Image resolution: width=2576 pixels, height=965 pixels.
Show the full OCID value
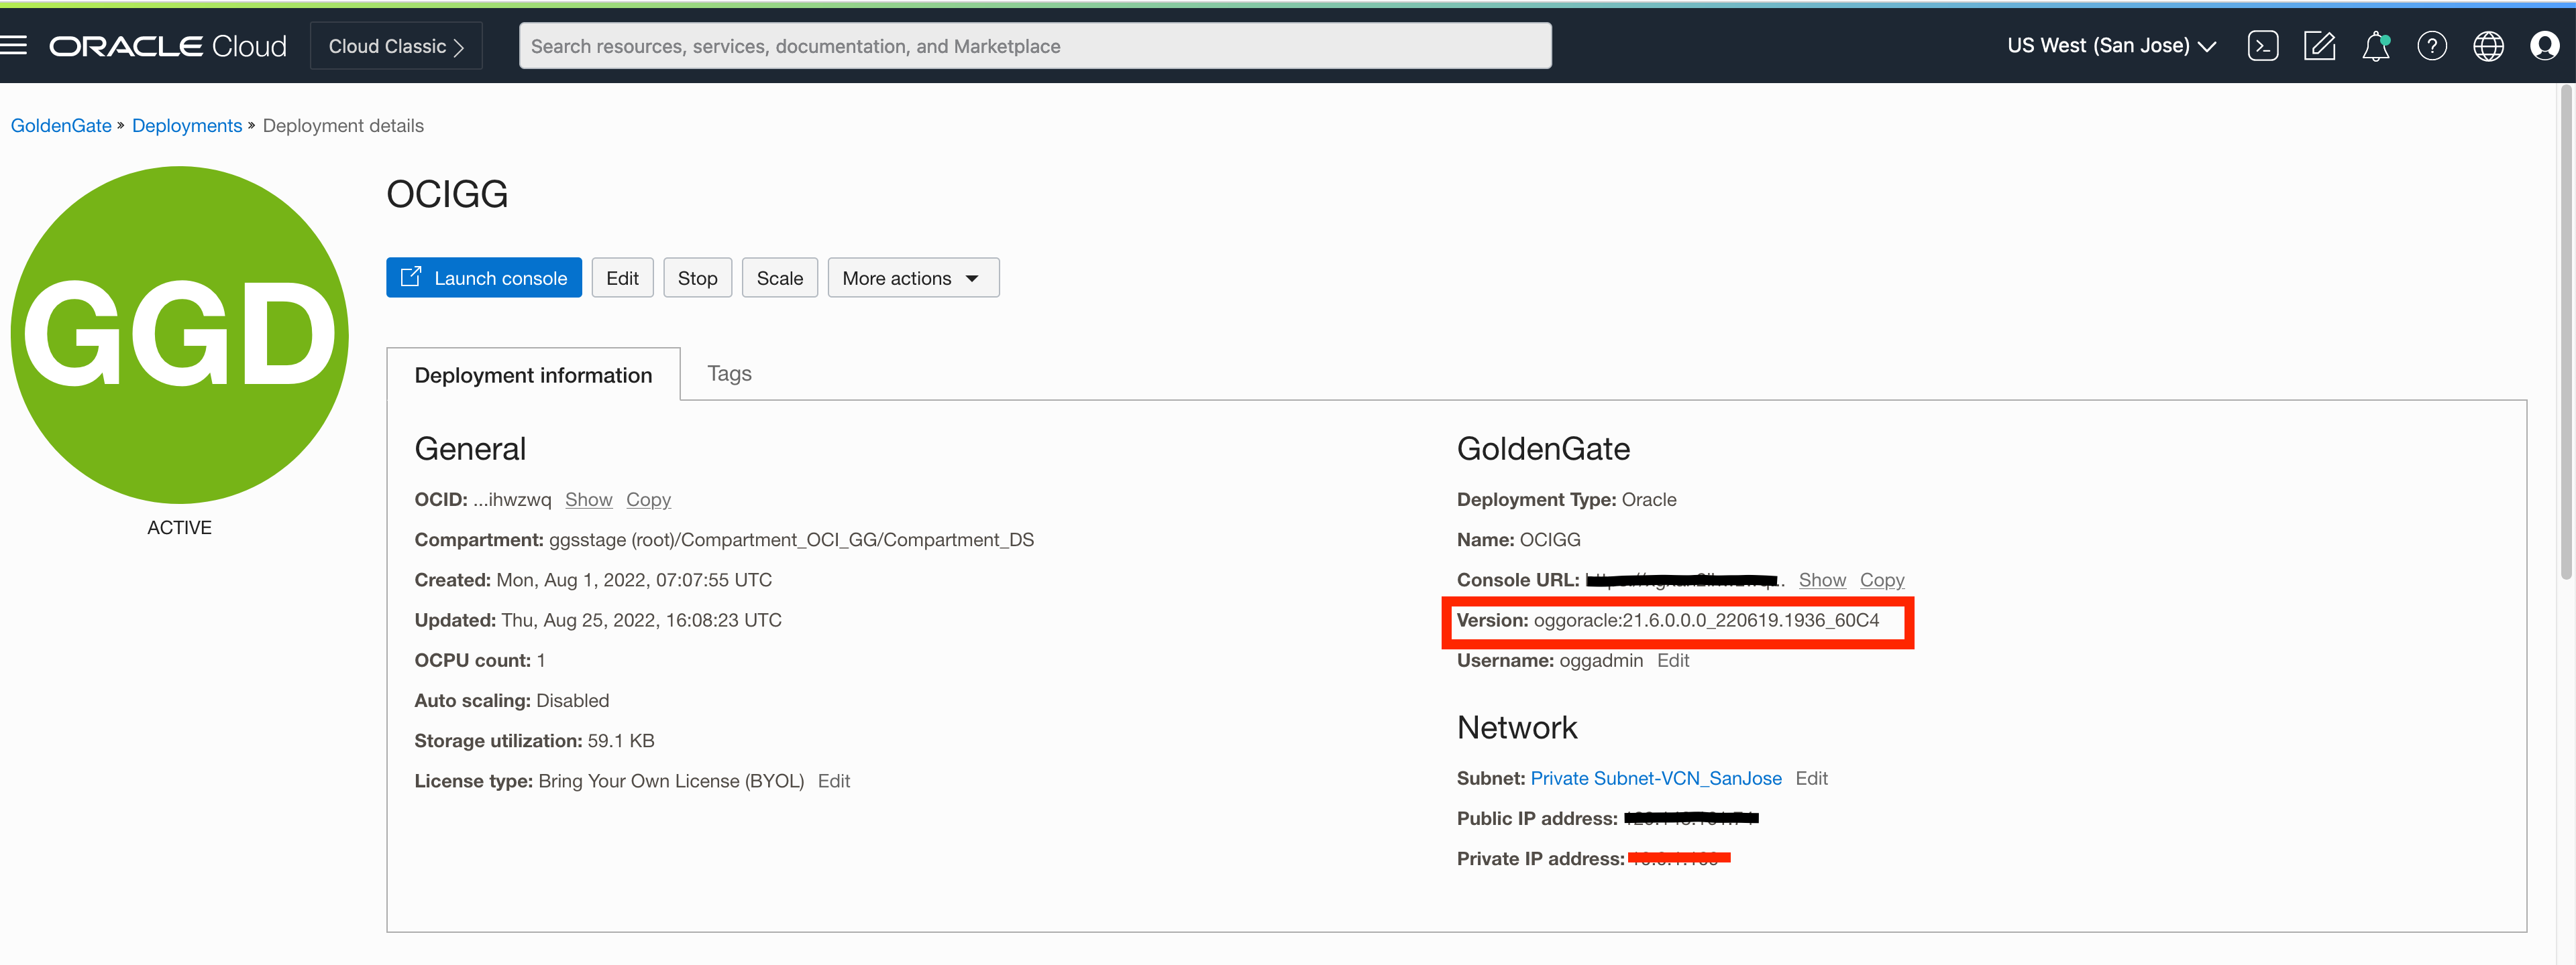click(x=588, y=499)
